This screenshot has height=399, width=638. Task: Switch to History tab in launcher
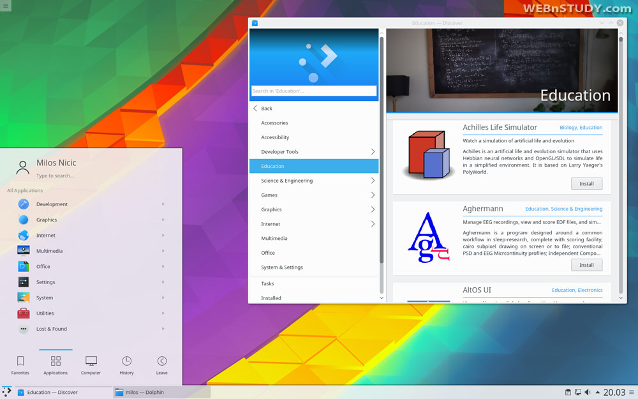[x=126, y=365]
